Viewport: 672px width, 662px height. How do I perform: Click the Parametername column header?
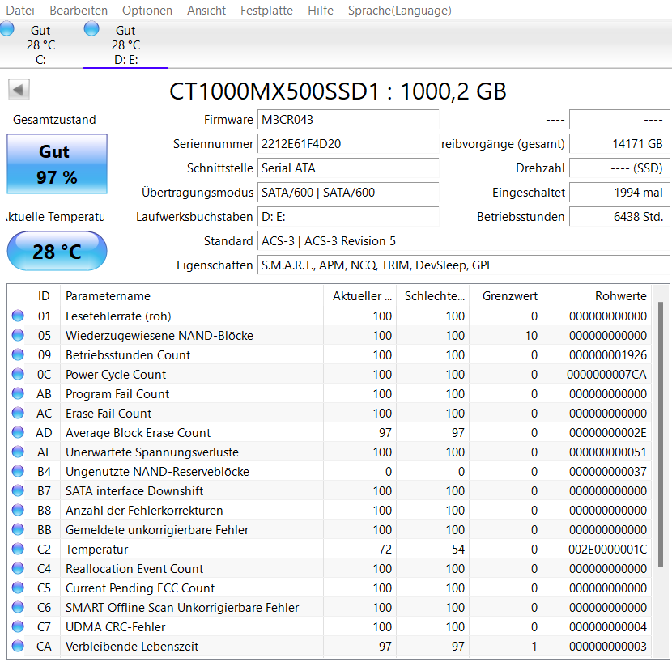click(192, 296)
